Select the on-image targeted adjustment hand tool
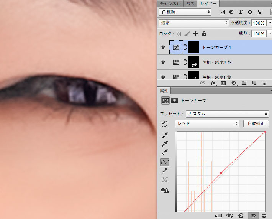 [x=165, y=124]
